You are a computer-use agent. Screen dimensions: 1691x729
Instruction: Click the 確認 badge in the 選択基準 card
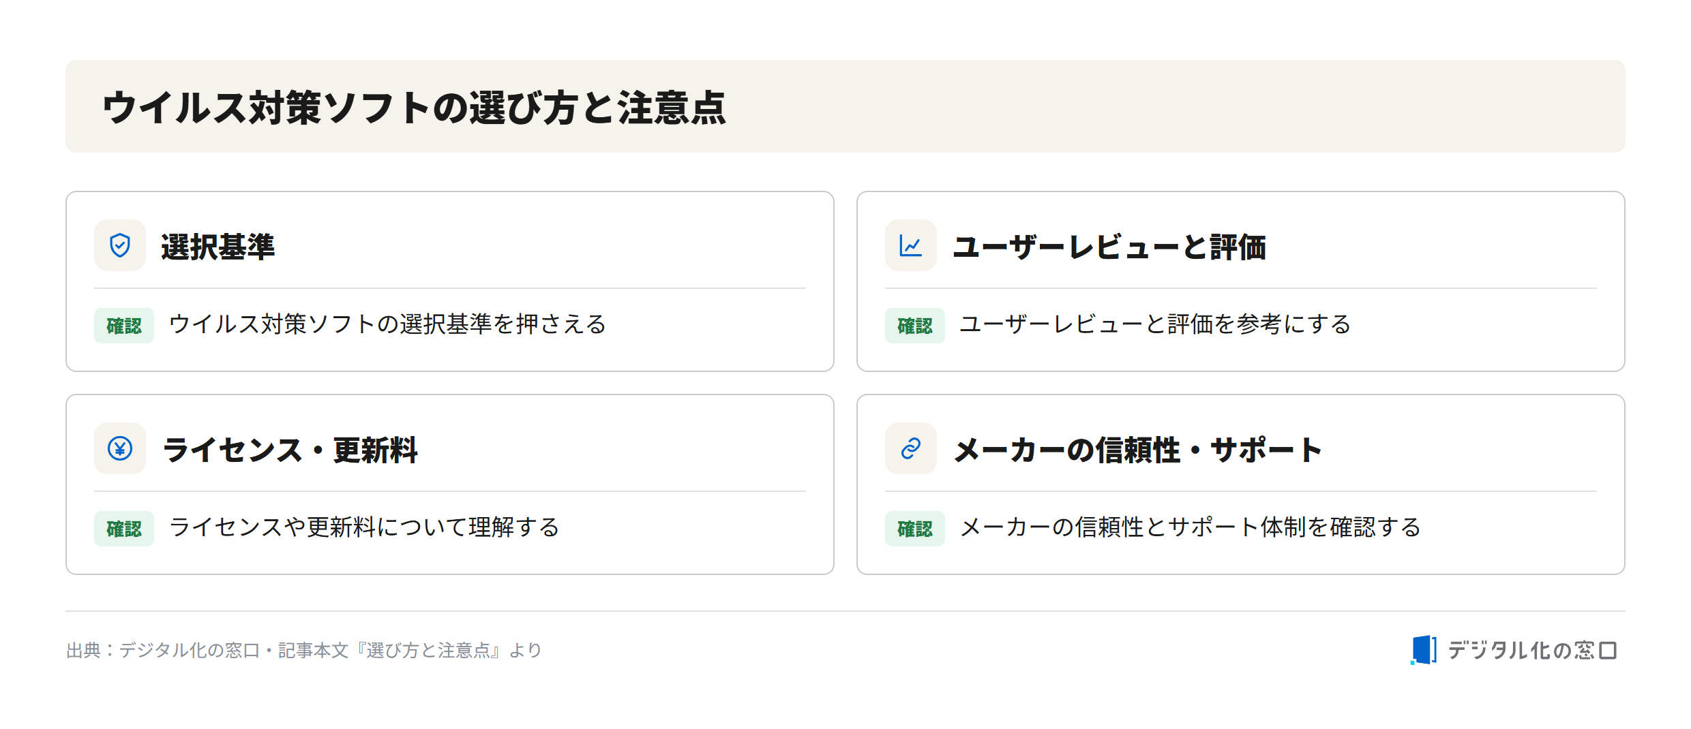pos(124,326)
